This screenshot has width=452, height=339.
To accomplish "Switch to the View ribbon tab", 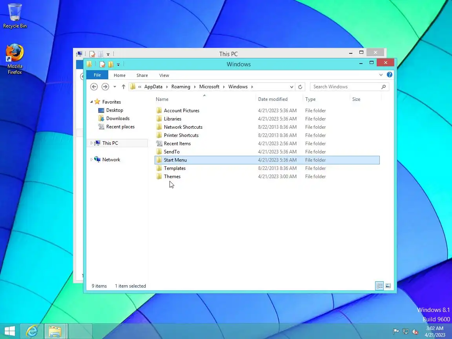I will (164, 75).
